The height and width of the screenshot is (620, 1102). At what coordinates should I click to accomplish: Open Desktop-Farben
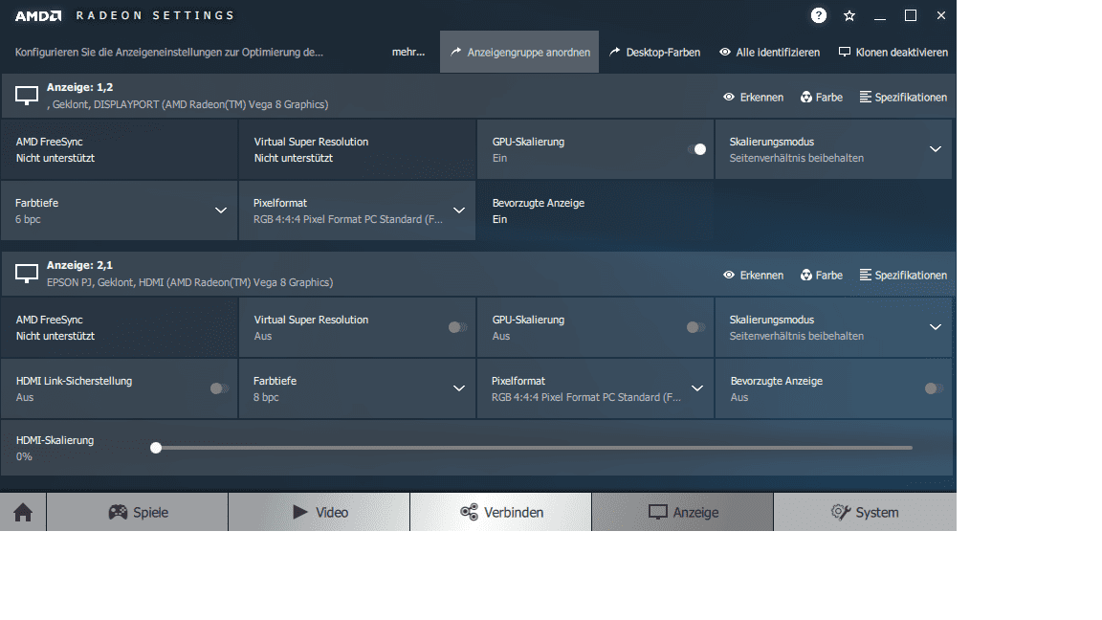pos(654,52)
